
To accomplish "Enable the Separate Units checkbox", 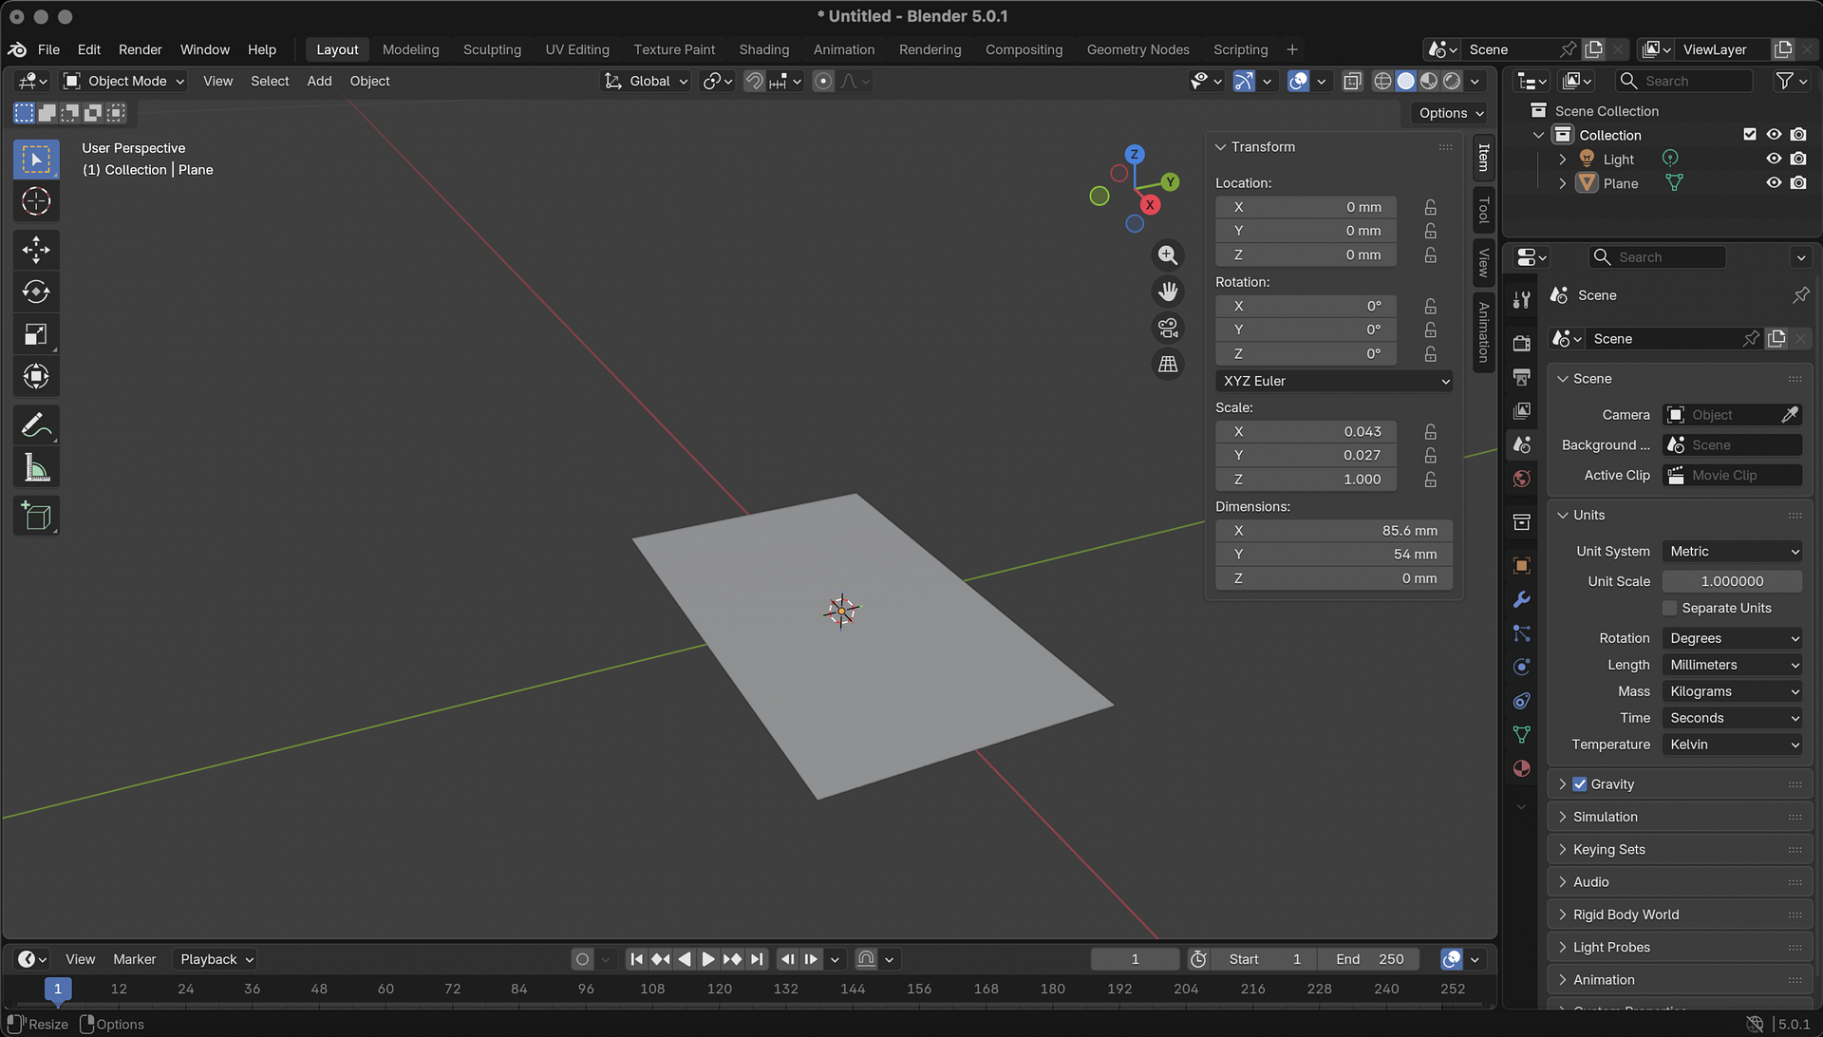I will click(x=1670, y=609).
